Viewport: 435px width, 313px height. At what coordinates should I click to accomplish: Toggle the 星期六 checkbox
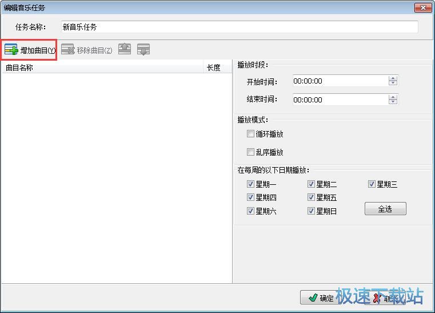250,211
